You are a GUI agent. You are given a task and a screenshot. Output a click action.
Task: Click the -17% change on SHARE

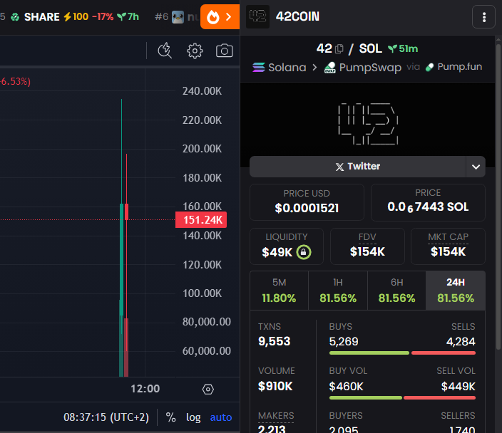tap(103, 16)
